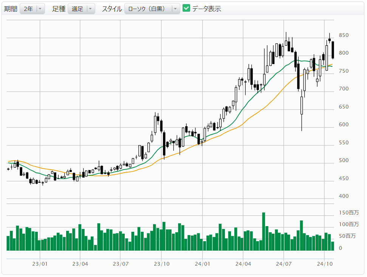Expand the 足種 dropdown showing 週足
367x277 pixels.
(x=81, y=9)
